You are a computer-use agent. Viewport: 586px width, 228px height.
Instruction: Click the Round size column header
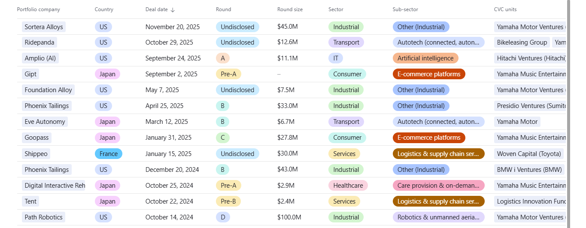(290, 9)
